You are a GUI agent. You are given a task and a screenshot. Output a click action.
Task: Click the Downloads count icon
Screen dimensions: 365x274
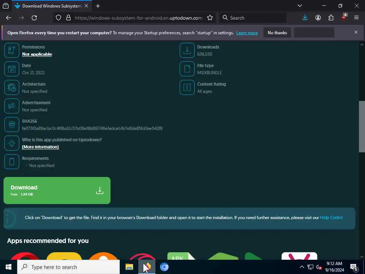[x=187, y=50]
